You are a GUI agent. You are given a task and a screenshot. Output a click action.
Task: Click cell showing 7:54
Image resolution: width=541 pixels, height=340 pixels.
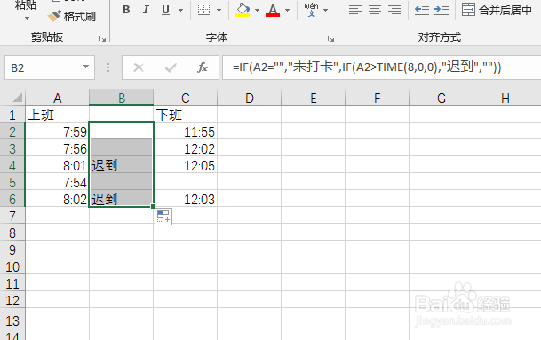coord(57,182)
